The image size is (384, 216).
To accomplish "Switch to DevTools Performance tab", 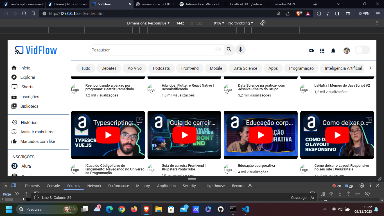I will 119,186.
